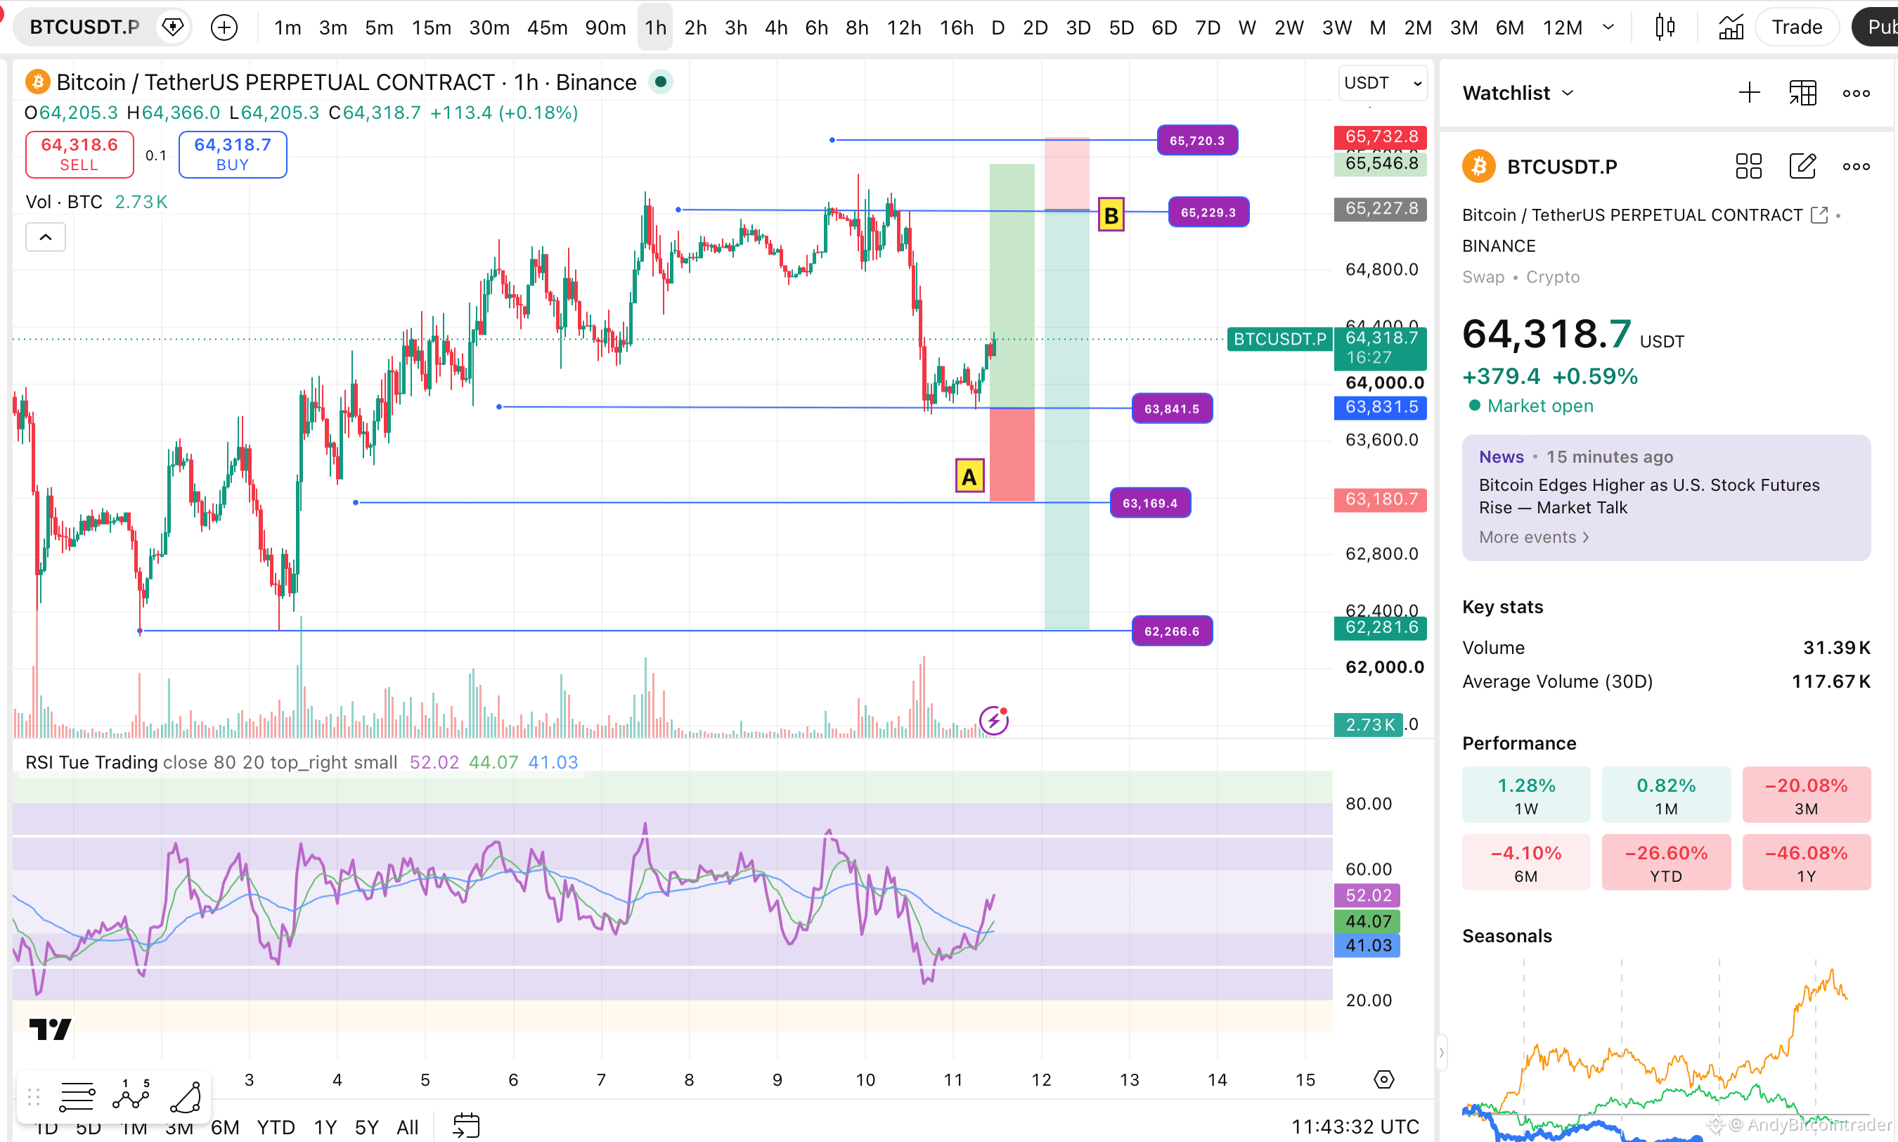Click the SELL 64,318.6 button
Viewport: 1898px width, 1142px height.
click(x=79, y=155)
